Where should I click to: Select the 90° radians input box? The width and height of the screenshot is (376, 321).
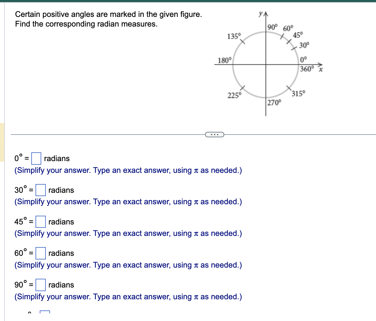pos(40,284)
